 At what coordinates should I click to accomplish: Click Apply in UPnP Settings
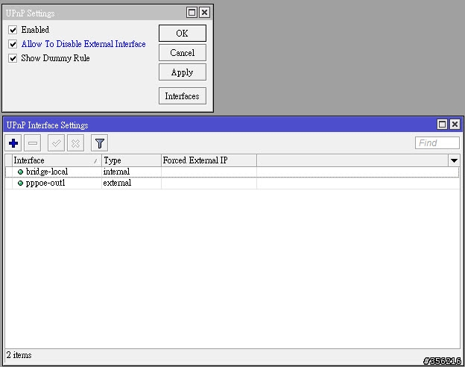tap(183, 72)
